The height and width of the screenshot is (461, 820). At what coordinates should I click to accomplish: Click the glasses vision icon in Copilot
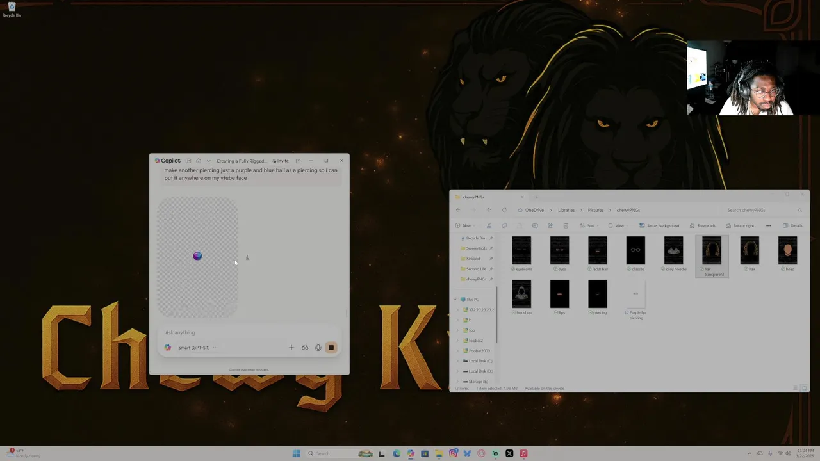coord(305,348)
